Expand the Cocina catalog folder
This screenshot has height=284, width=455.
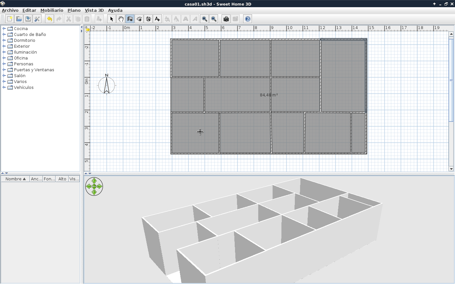pyautogui.click(x=4, y=28)
